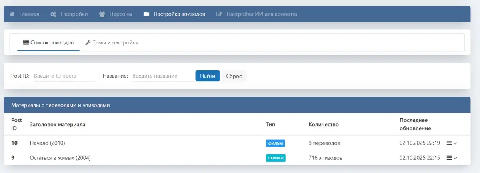The width and height of the screenshot is (480, 173).
Task: Click the blue ФИЛЬМ type badge
Action: pos(275,143)
